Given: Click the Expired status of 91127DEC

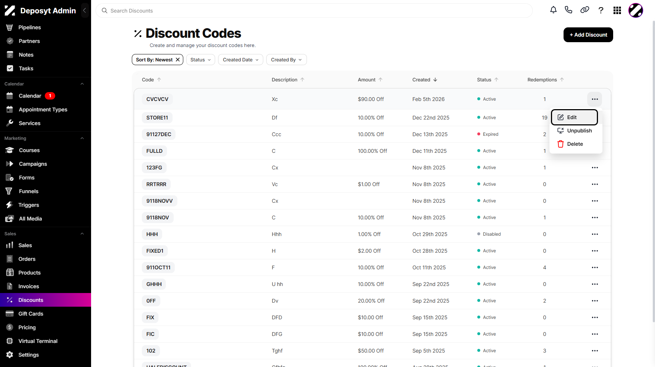Looking at the screenshot, I should point(488,134).
